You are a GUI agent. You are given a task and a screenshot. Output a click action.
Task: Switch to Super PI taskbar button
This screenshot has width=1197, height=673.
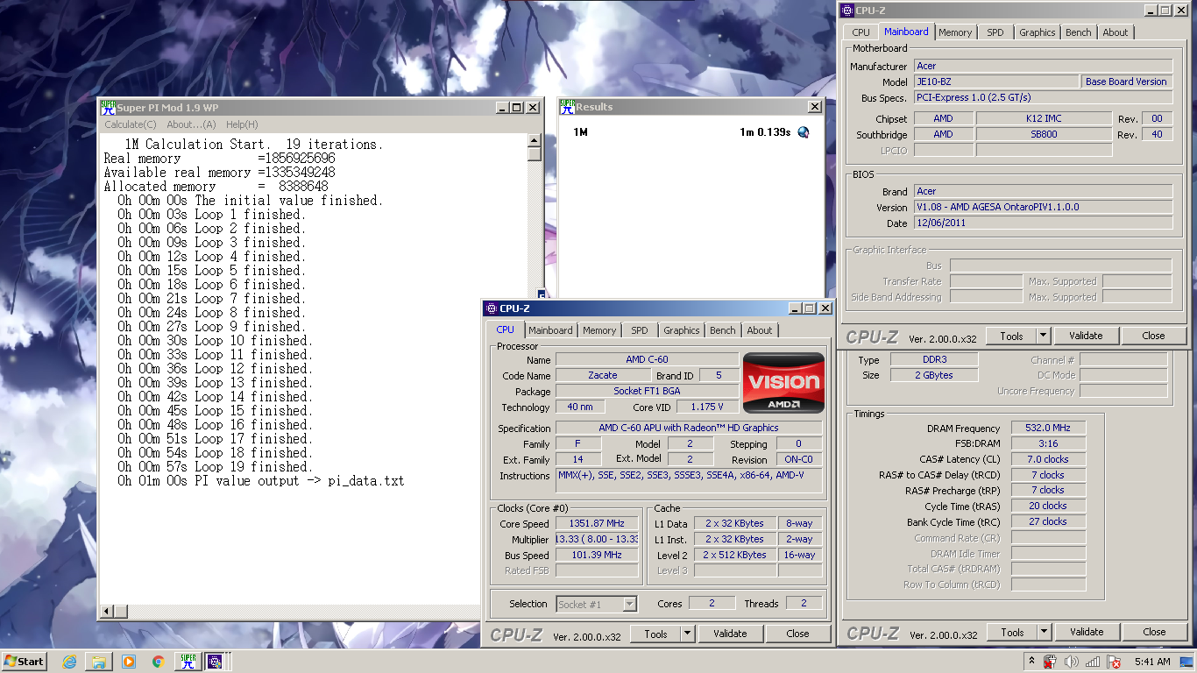[188, 662]
